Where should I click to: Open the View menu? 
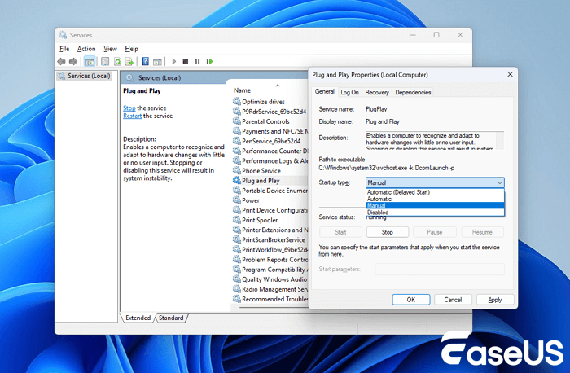click(x=110, y=49)
